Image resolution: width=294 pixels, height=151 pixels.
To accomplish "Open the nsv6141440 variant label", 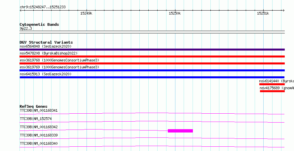I will pos(276,81).
